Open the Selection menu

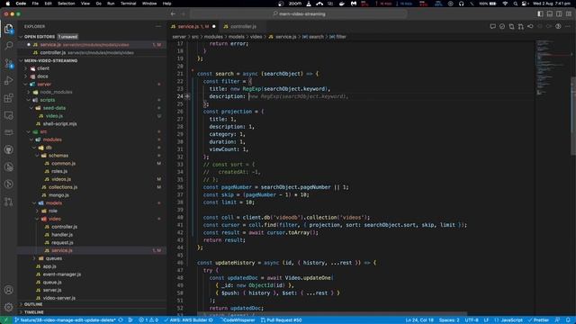66,4
